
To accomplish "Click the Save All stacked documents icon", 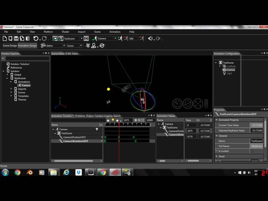I will 22,39.
